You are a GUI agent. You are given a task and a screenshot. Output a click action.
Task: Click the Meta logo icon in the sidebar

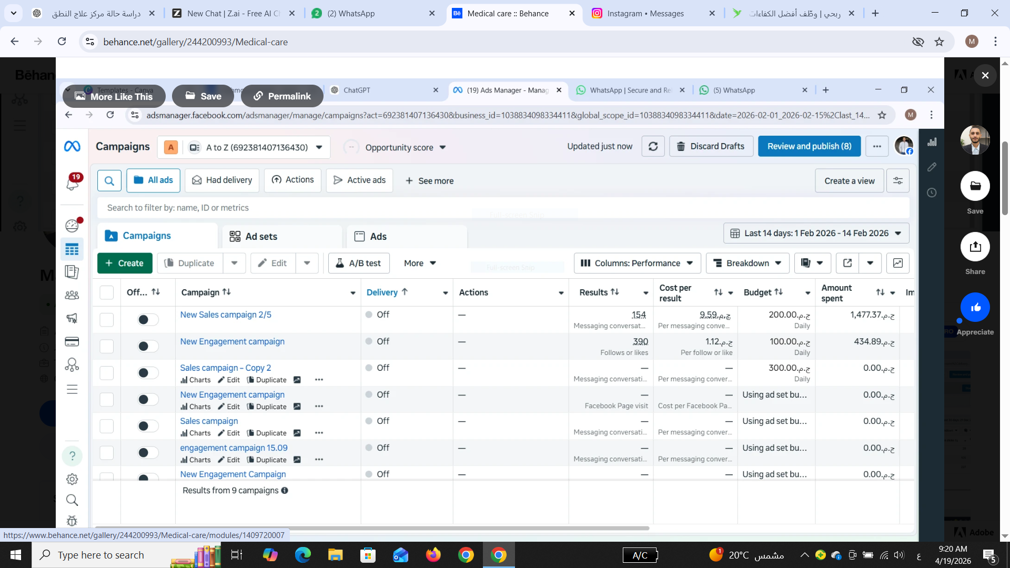click(72, 147)
